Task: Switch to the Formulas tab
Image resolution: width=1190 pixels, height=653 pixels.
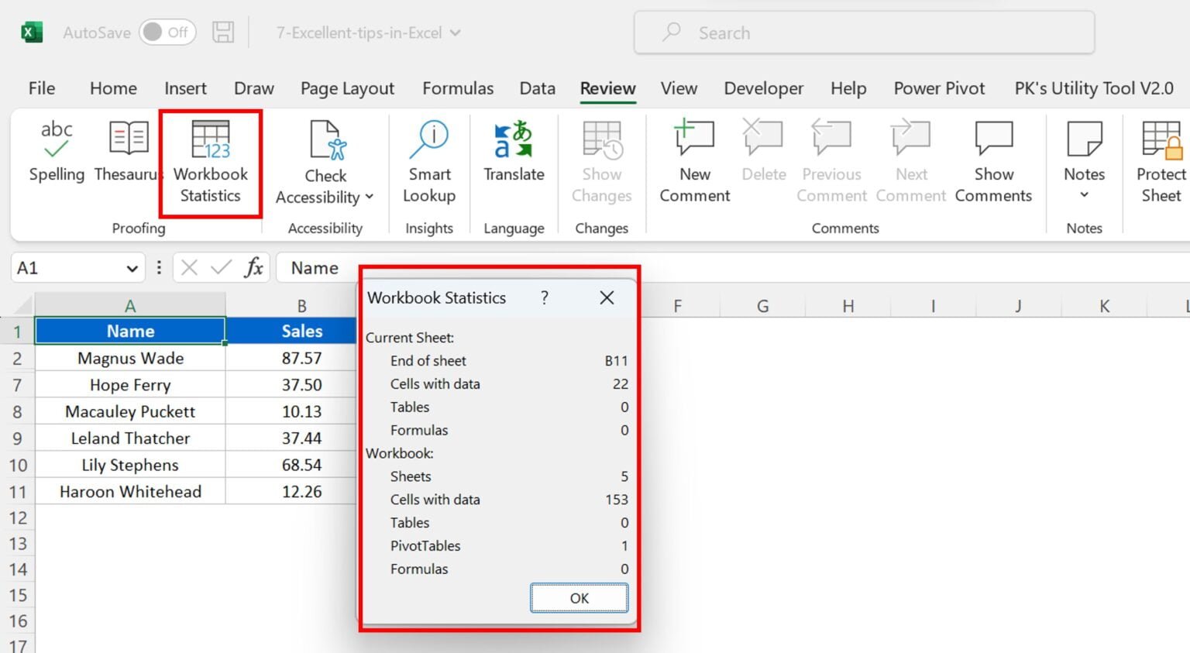Action: 457,88
